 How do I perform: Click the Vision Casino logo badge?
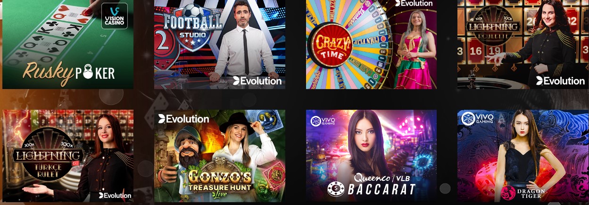[115, 16]
